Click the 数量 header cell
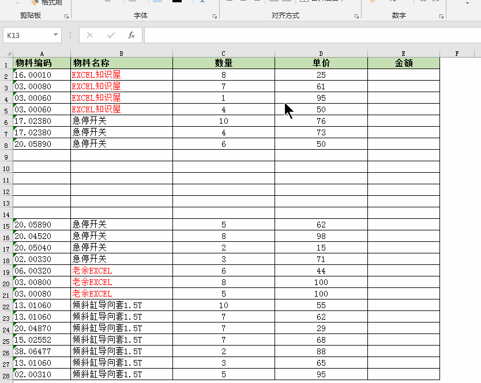 click(224, 63)
